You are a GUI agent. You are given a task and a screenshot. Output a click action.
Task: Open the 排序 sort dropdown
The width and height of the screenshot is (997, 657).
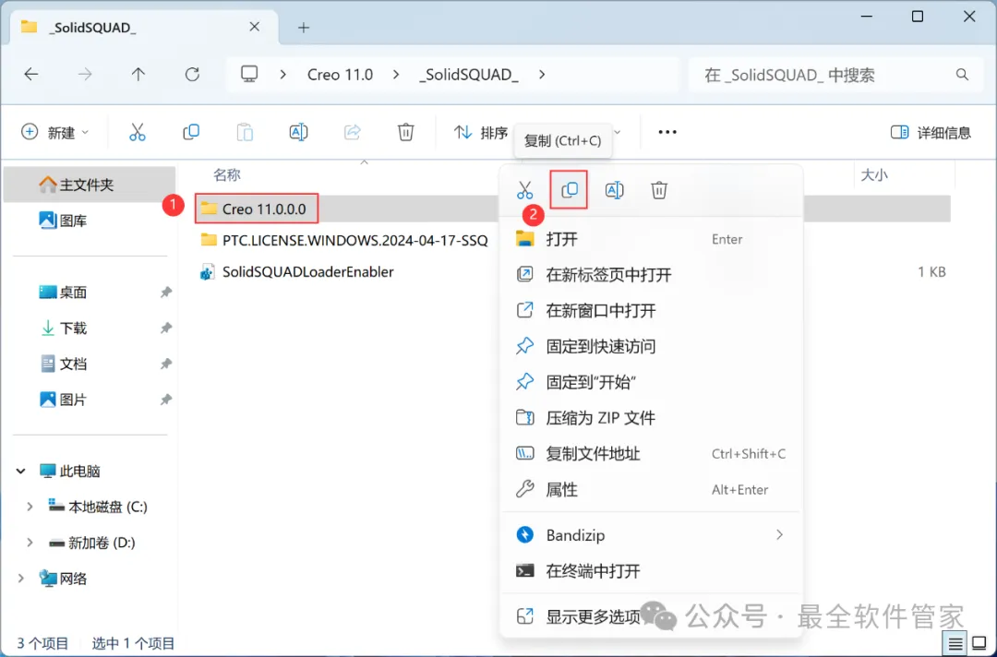pos(481,132)
